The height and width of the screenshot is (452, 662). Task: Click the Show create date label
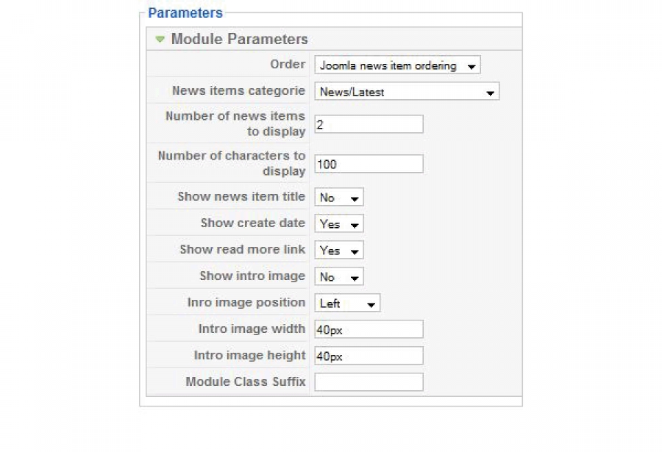(252, 223)
